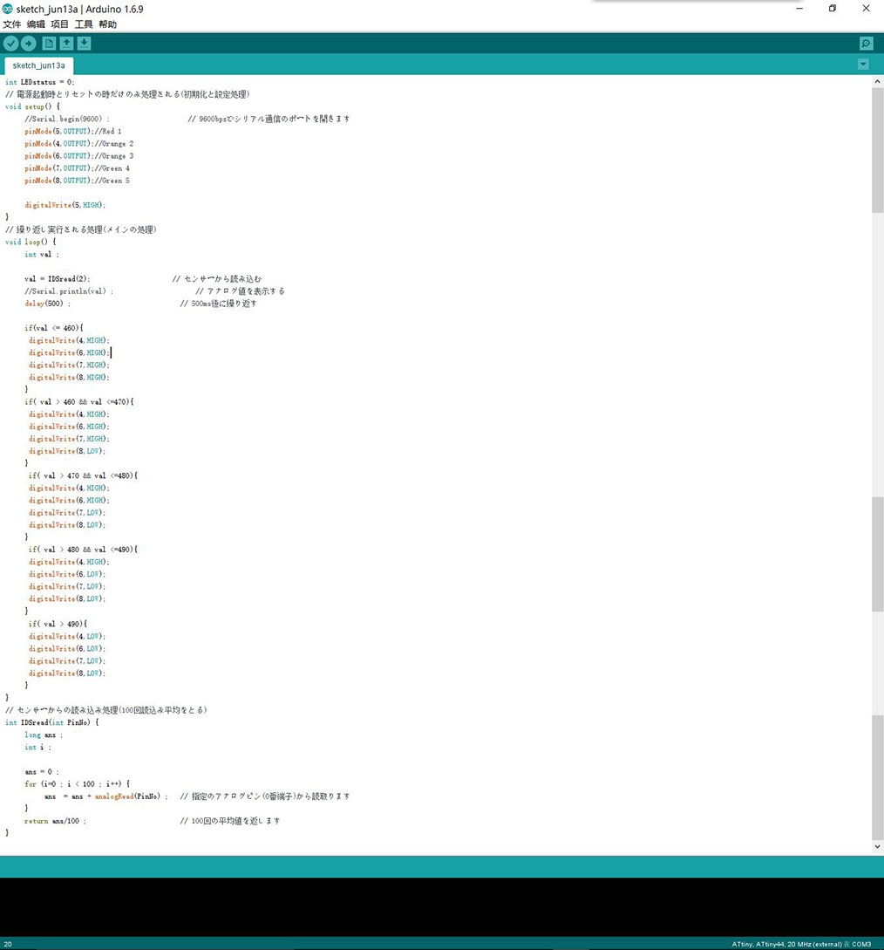The image size is (884, 950).
Task: Click the 'ATtiny, ATtiny44, 20 MHz (external)' board status
Action: click(786, 944)
